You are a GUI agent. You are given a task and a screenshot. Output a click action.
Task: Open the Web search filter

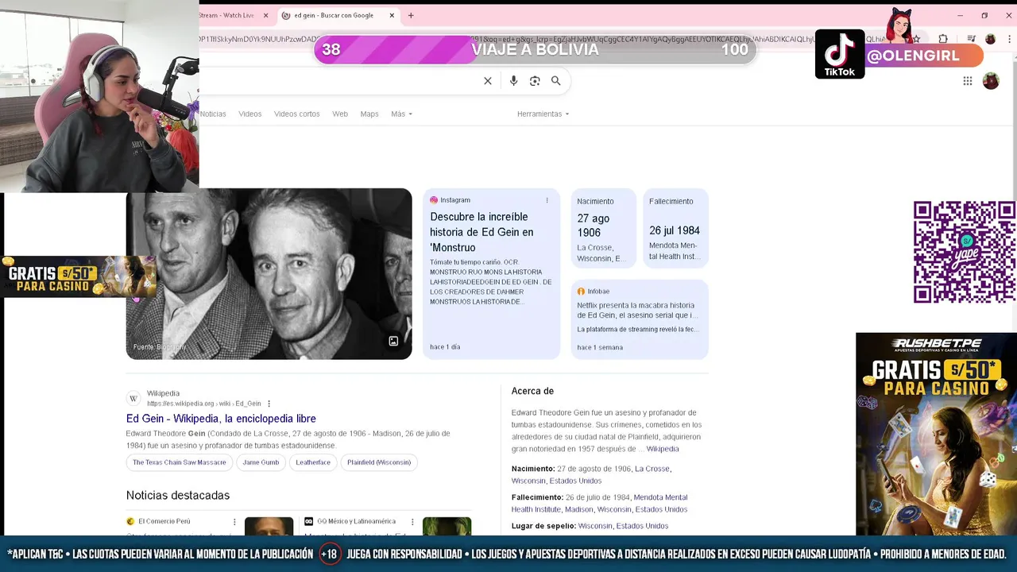340,114
